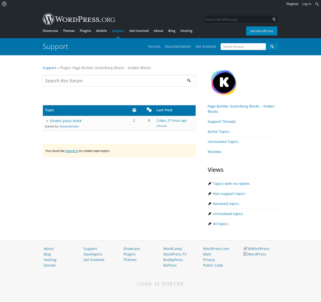Open Unresolved Topics in the plugin sidebar
The height and width of the screenshot is (302, 321).
[223, 142]
